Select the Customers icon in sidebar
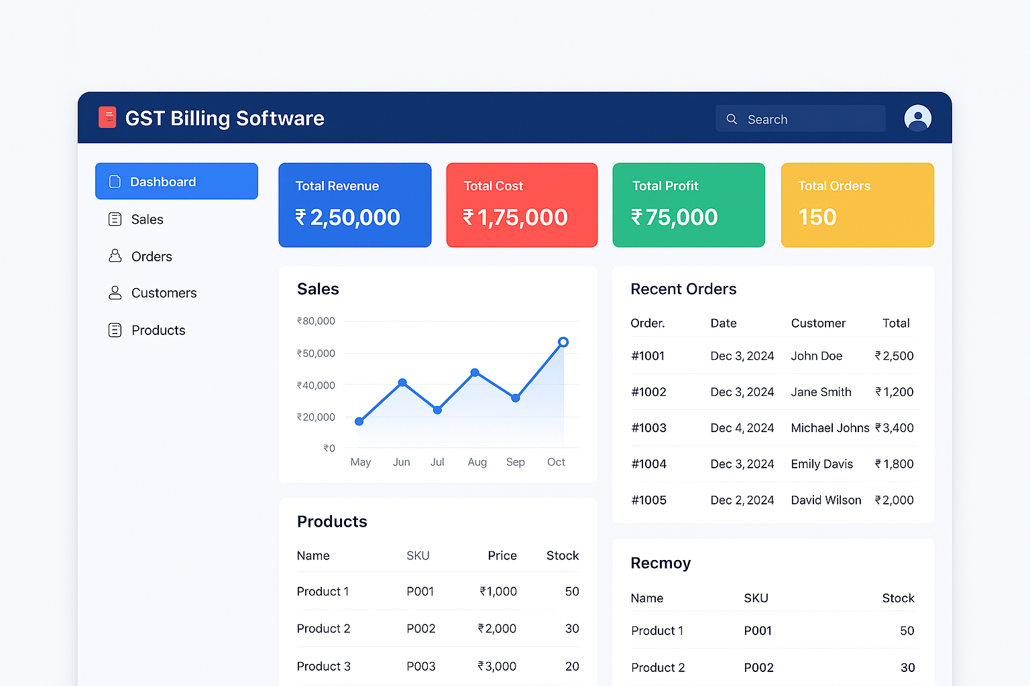1030x686 pixels. [x=115, y=293]
